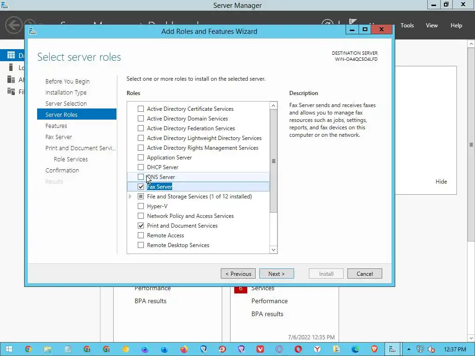Click roles list scroll up arrow

(273, 105)
